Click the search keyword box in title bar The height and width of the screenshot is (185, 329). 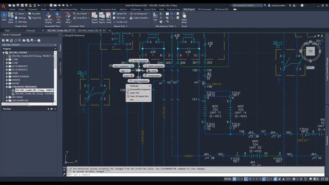[247, 5]
